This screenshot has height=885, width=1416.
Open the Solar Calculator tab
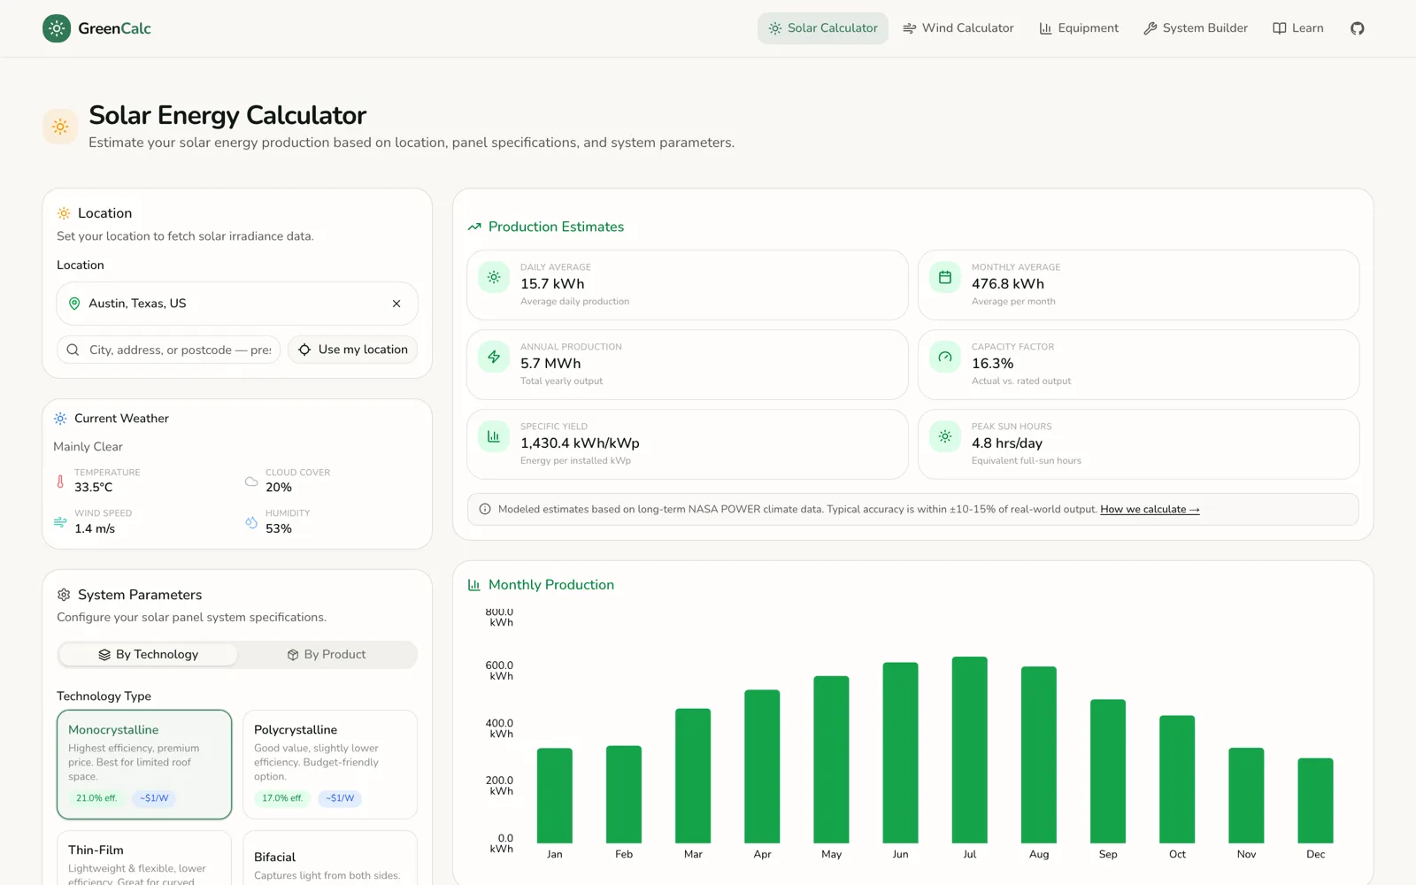[822, 28]
